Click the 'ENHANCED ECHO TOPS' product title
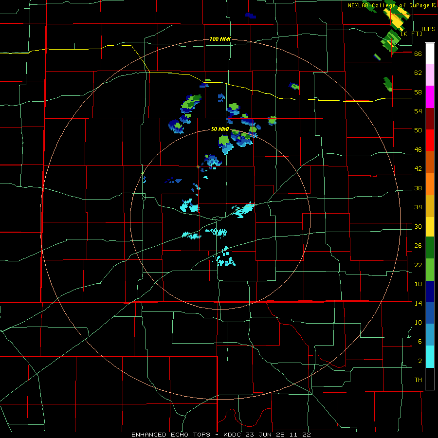The height and width of the screenshot is (438, 438). point(171,435)
